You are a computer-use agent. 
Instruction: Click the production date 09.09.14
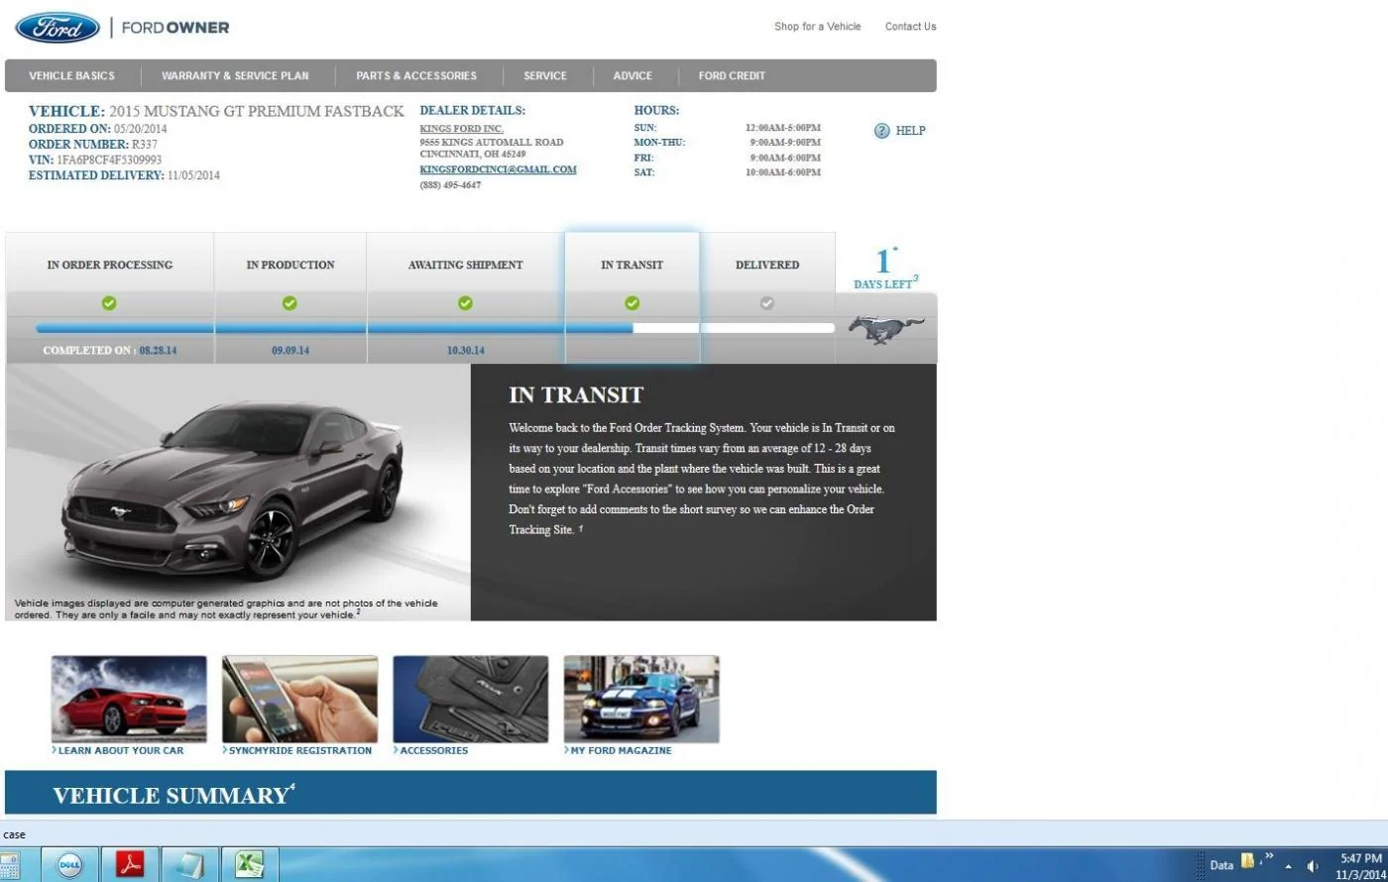point(290,350)
